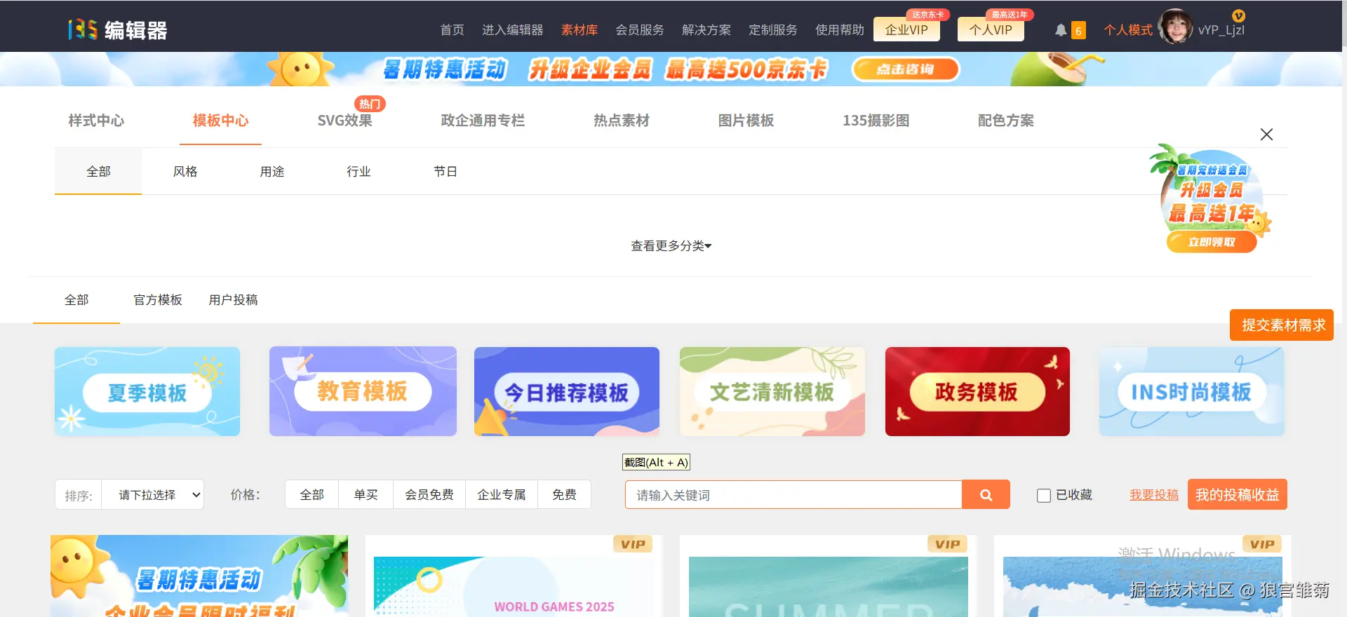The width and height of the screenshot is (1347, 617).
Task: Open 我的投稿收益
Action: [1237, 495]
